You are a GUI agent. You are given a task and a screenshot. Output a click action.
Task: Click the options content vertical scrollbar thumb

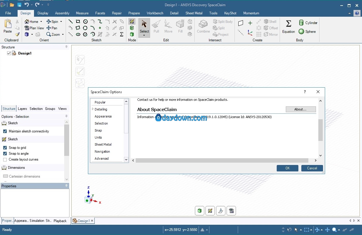pyautogui.click(x=320, y=130)
